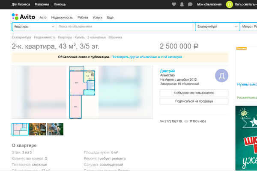Open favorites via the heart icon
This screenshot has width=257, height=171.
173,4
